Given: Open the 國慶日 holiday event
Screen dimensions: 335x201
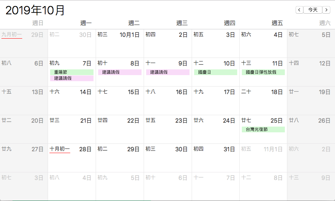Looking at the screenshot, I should pyautogui.click(x=216, y=72).
